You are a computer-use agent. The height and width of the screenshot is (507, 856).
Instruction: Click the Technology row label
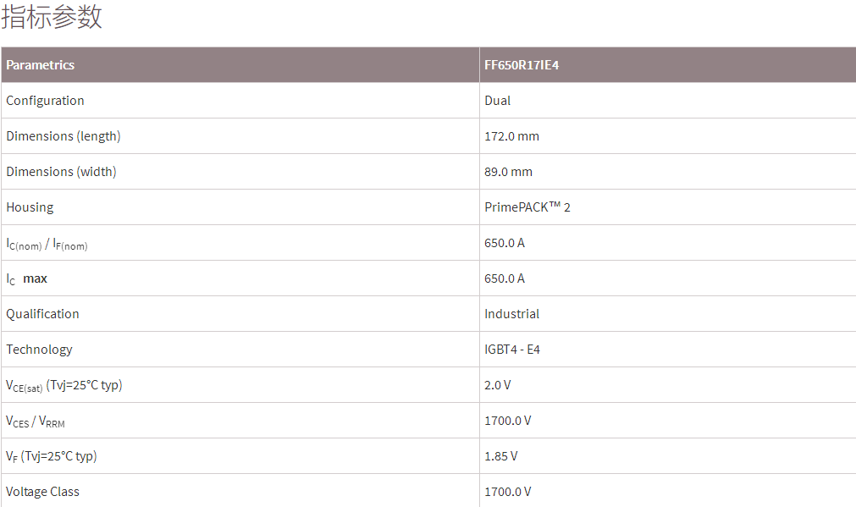pyautogui.click(x=39, y=350)
